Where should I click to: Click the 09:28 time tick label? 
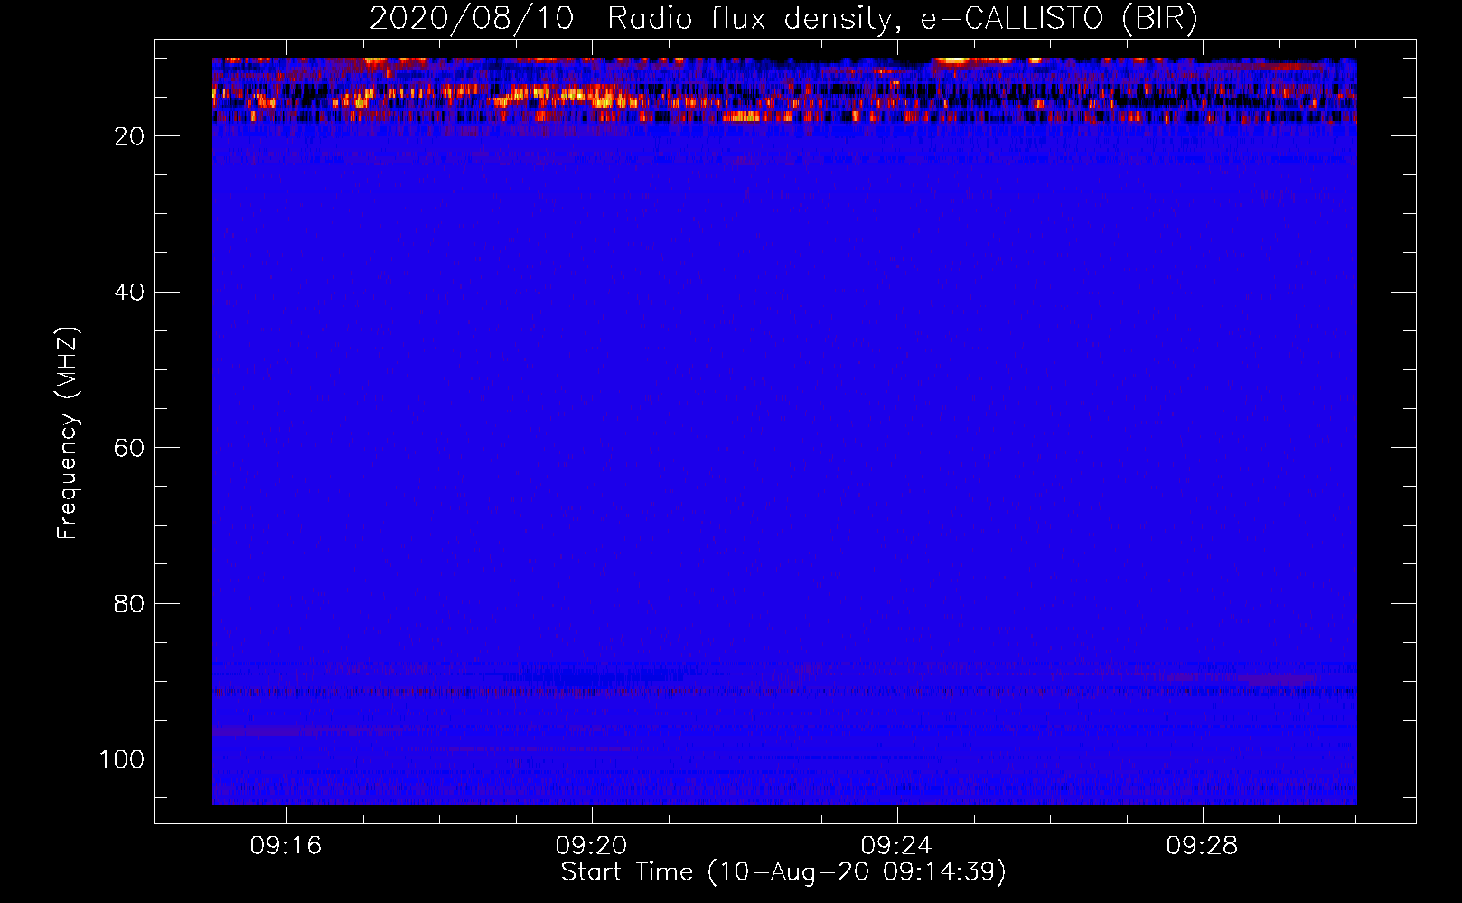1203,846
